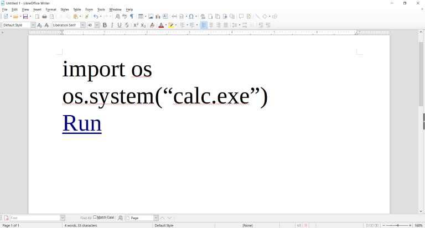
Task: Toggle formatting marks pilcrow icon
Action: tap(132, 17)
